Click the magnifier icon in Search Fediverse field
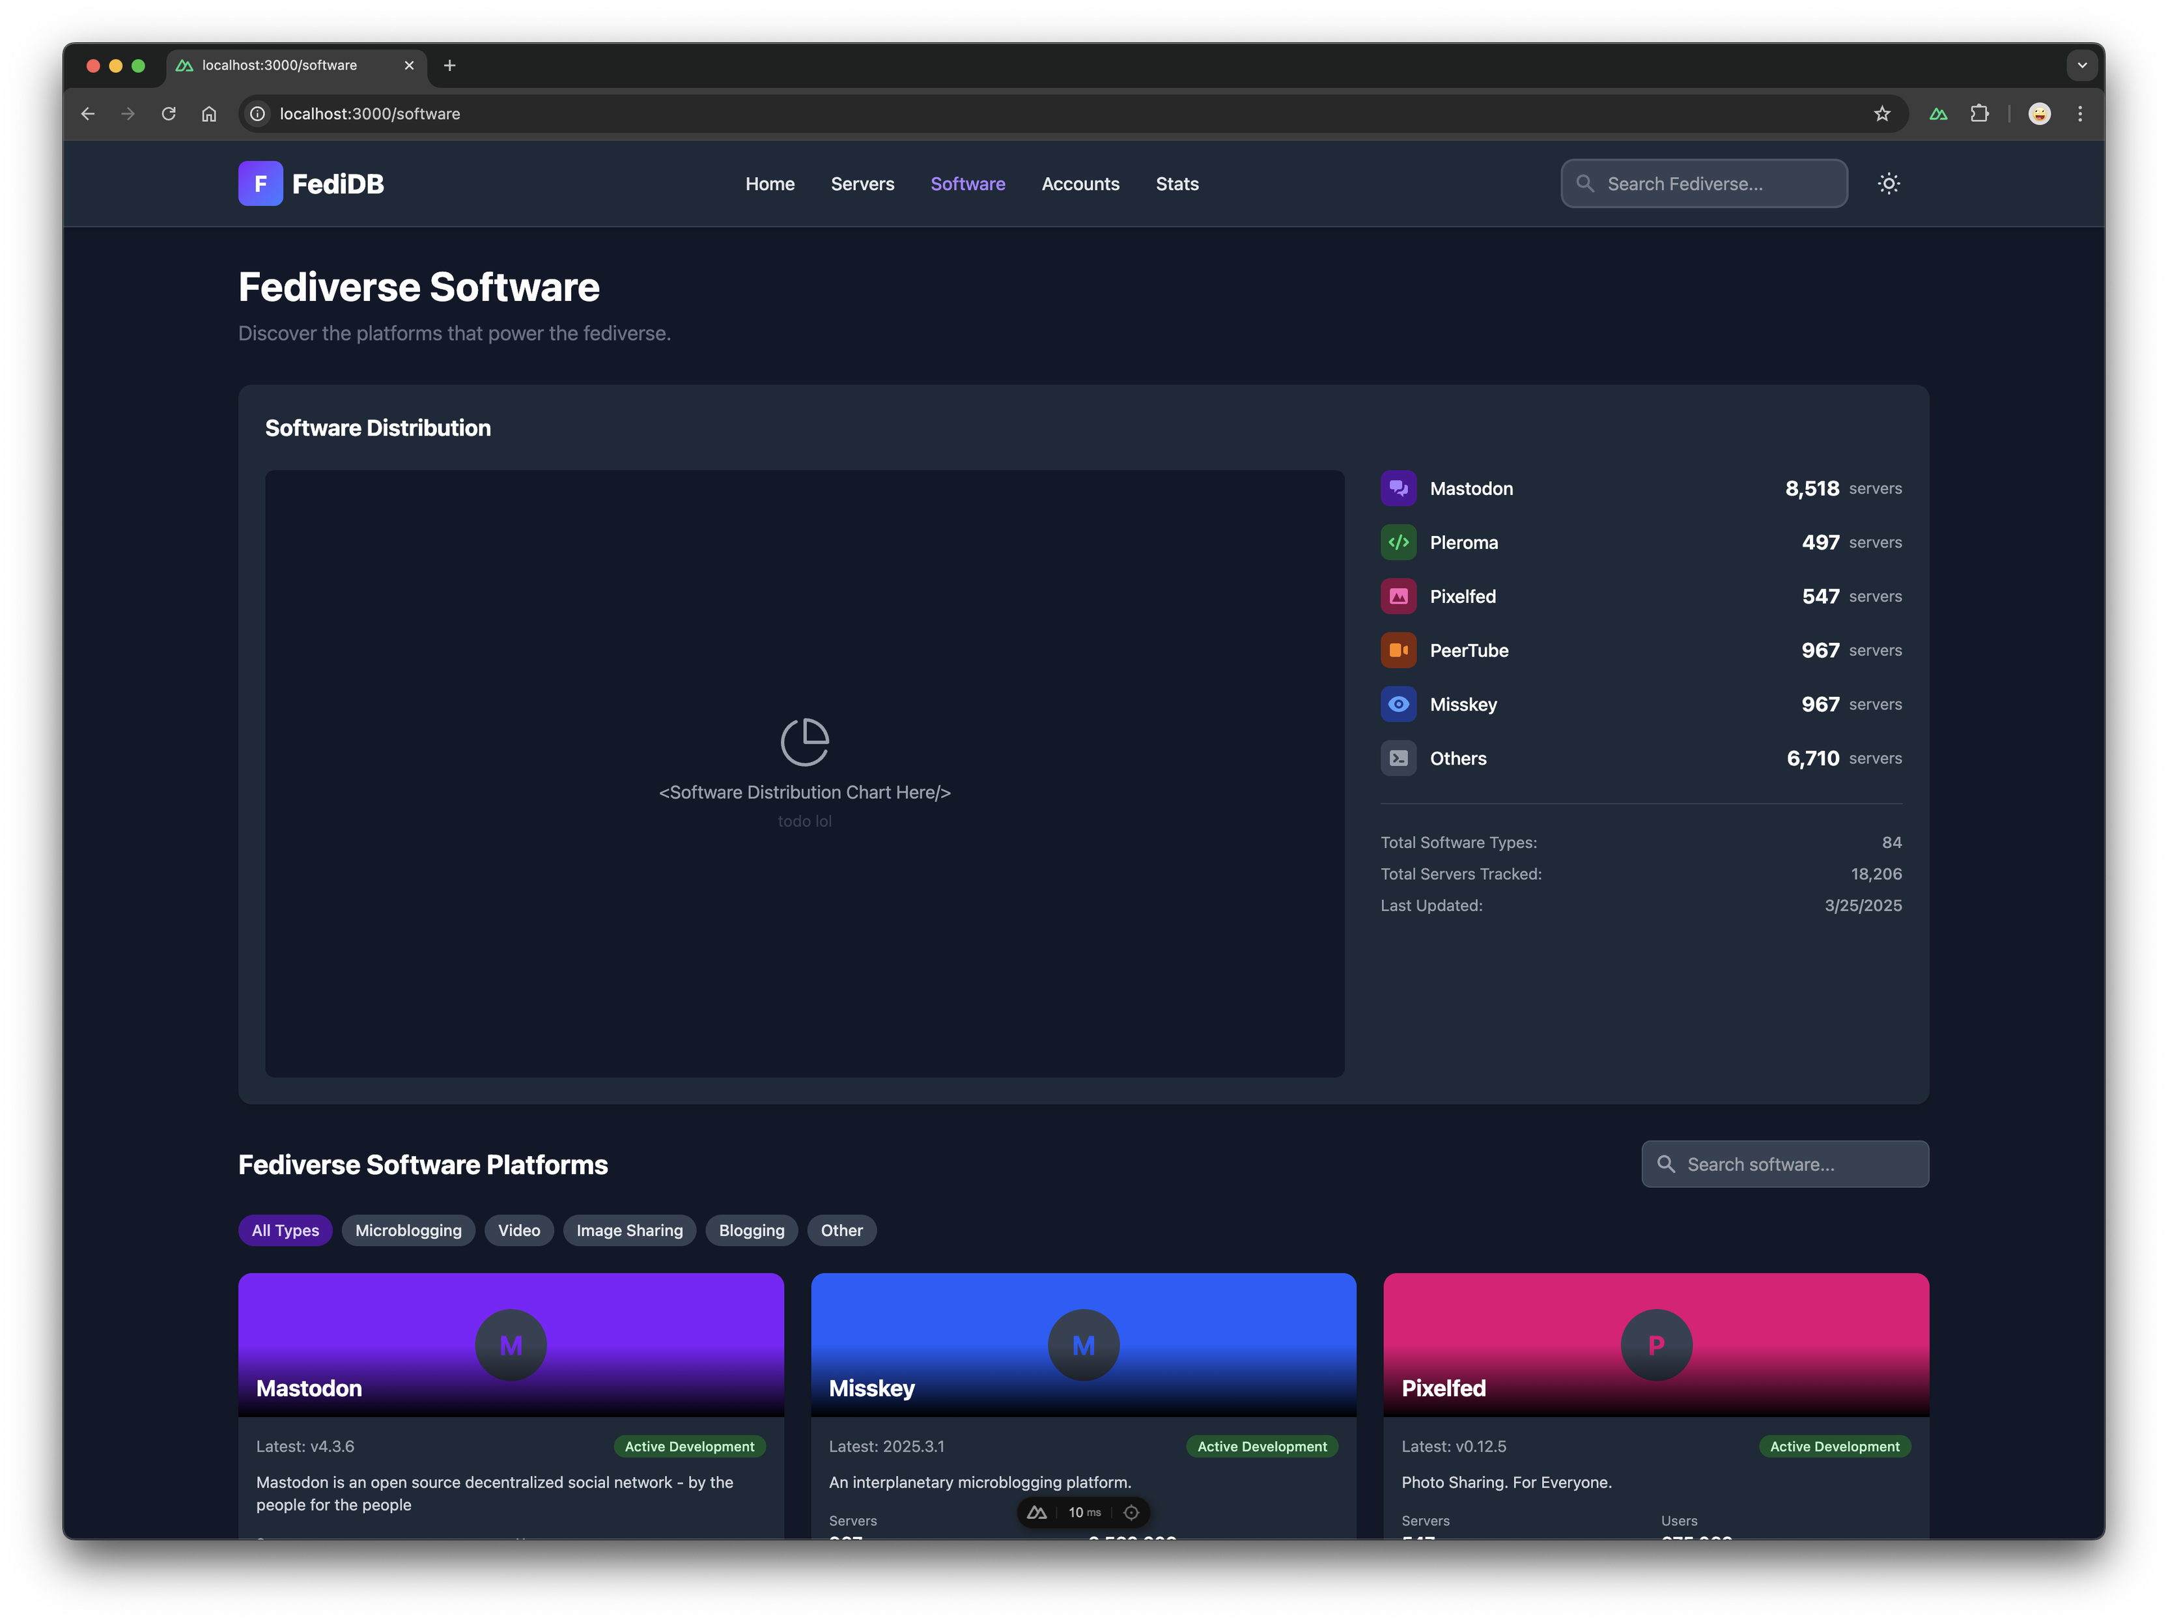2168x1623 pixels. click(1585, 183)
